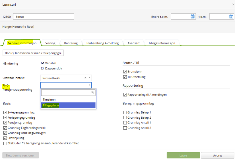The image size is (235, 164).
Task: Click the Bonus name input field
Action: point(43,17)
